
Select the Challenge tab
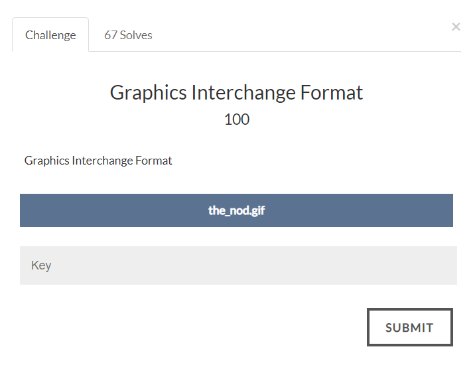pos(50,35)
